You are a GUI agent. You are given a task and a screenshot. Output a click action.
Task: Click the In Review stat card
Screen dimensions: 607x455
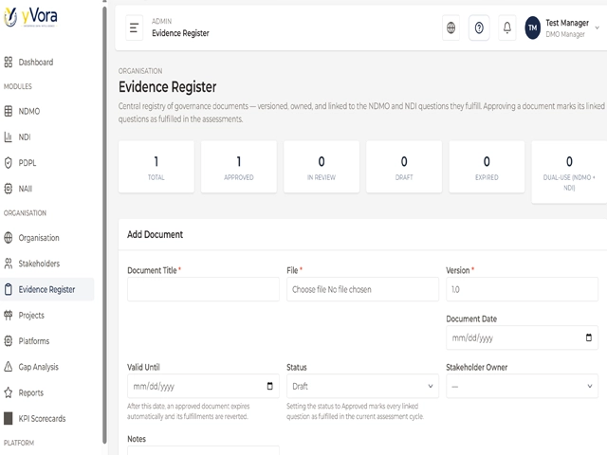pos(322,167)
